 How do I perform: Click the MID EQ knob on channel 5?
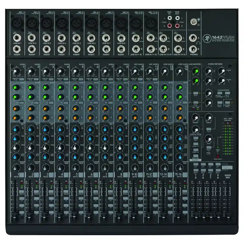click(x=75, y=138)
